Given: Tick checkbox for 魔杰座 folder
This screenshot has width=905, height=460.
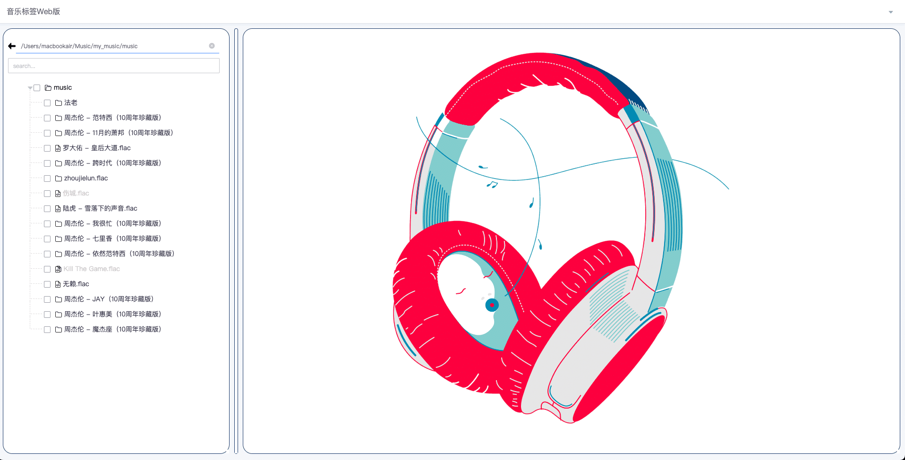Looking at the screenshot, I should coord(47,330).
